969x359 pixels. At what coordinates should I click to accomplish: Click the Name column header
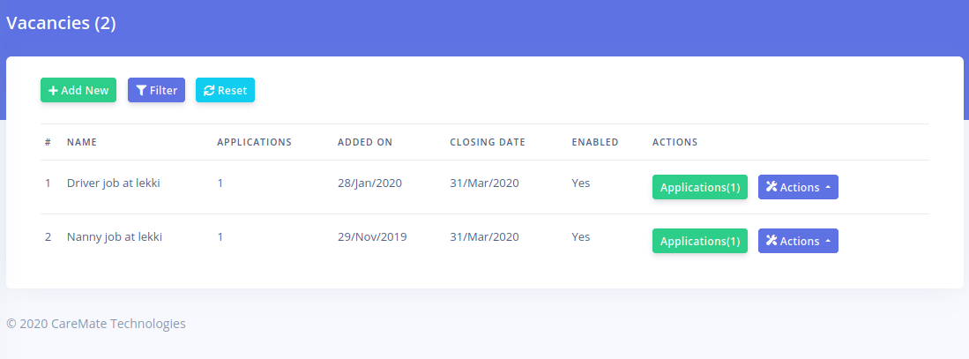[x=82, y=142]
